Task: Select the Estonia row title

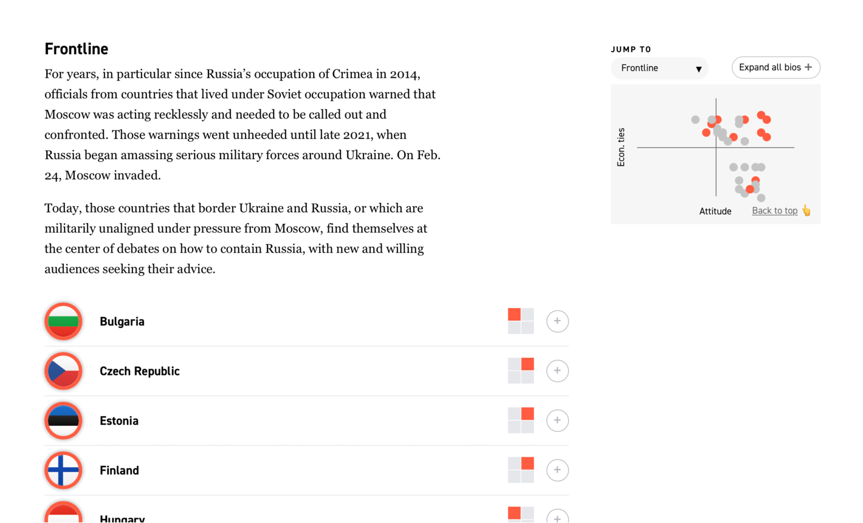Action: click(119, 421)
